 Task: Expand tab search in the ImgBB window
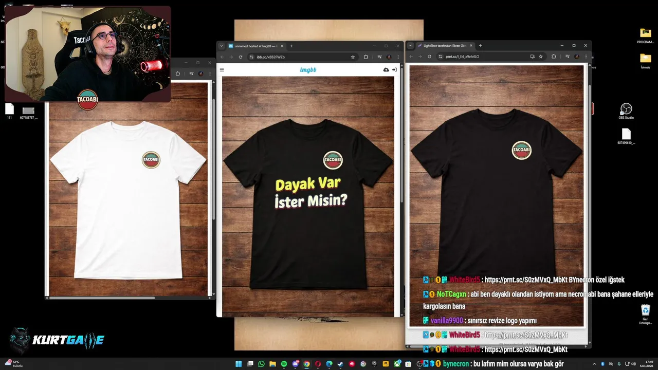click(x=222, y=46)
